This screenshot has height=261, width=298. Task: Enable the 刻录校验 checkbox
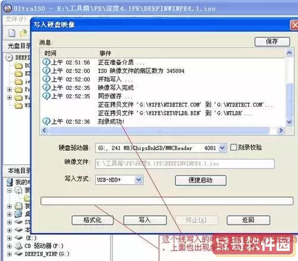233,147
